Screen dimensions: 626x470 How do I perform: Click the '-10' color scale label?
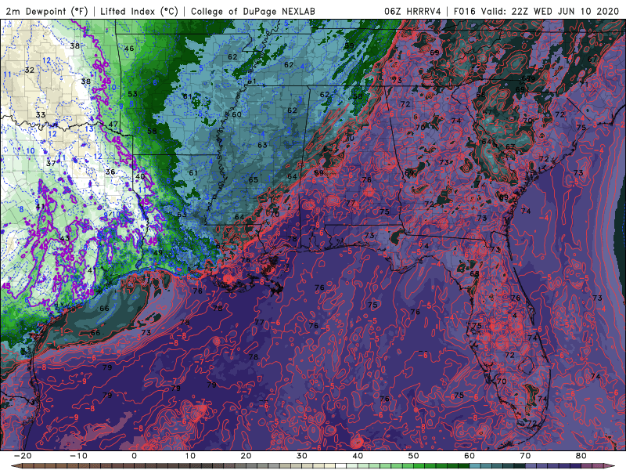click(78, 456)
